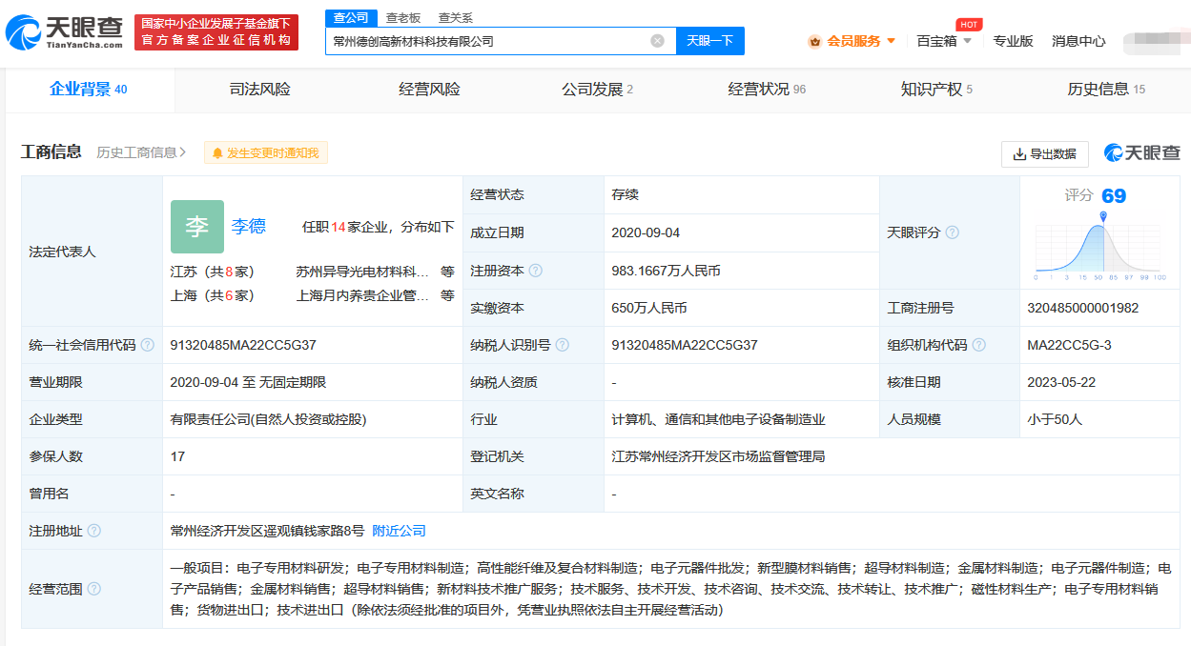Open the 专业版 link

pos(1013,41)
